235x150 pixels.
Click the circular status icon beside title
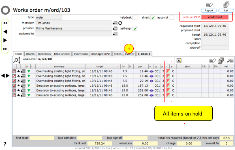[5, 11]
